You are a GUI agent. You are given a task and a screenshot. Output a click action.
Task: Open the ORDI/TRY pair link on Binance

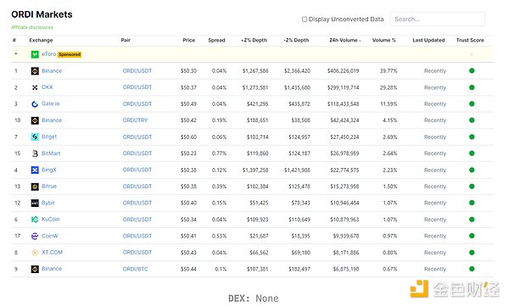click(x=135, y=120)
